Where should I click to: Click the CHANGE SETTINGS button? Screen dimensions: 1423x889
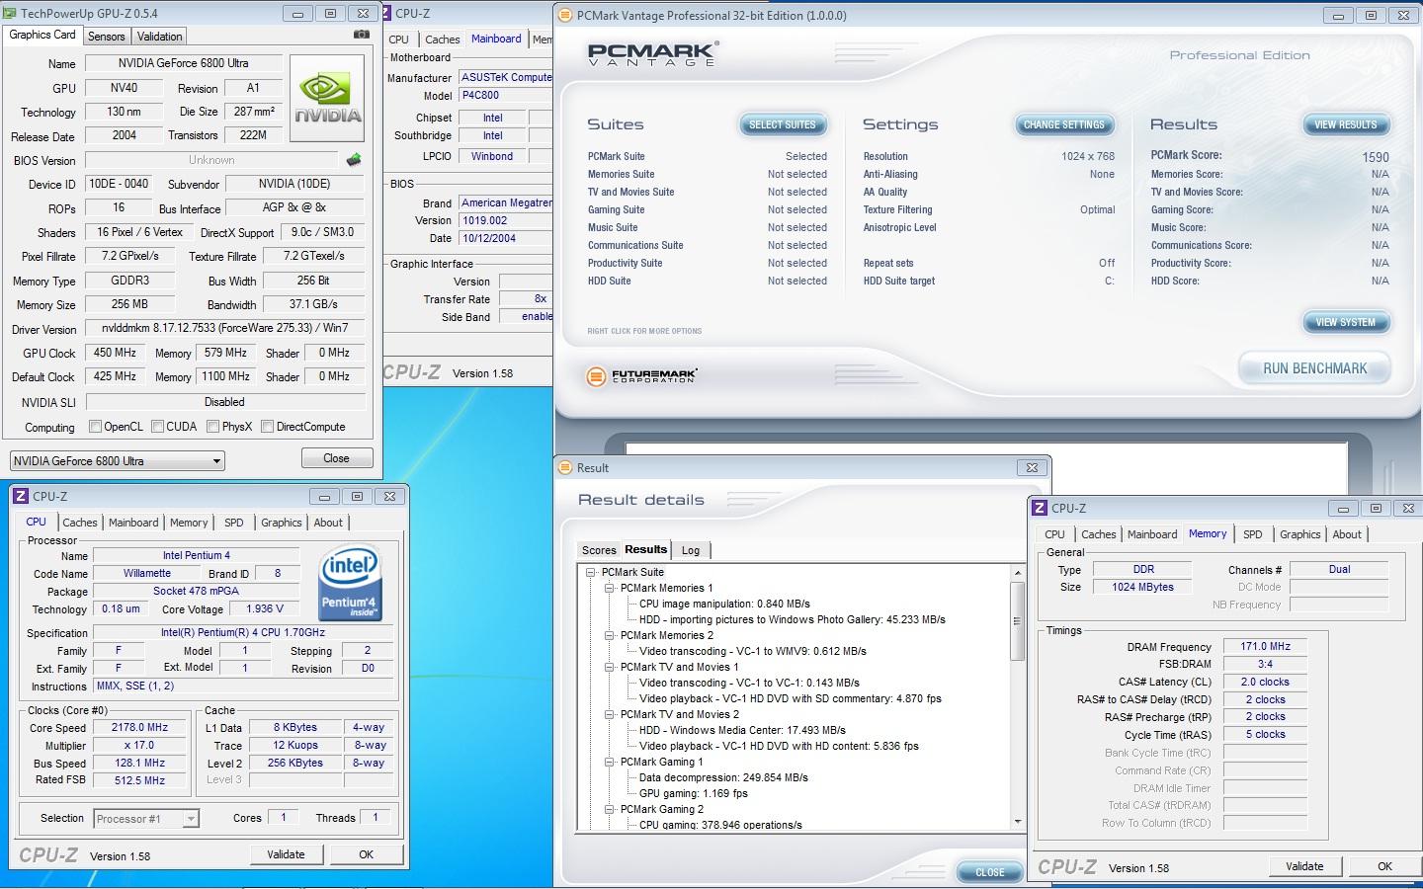1064,124
